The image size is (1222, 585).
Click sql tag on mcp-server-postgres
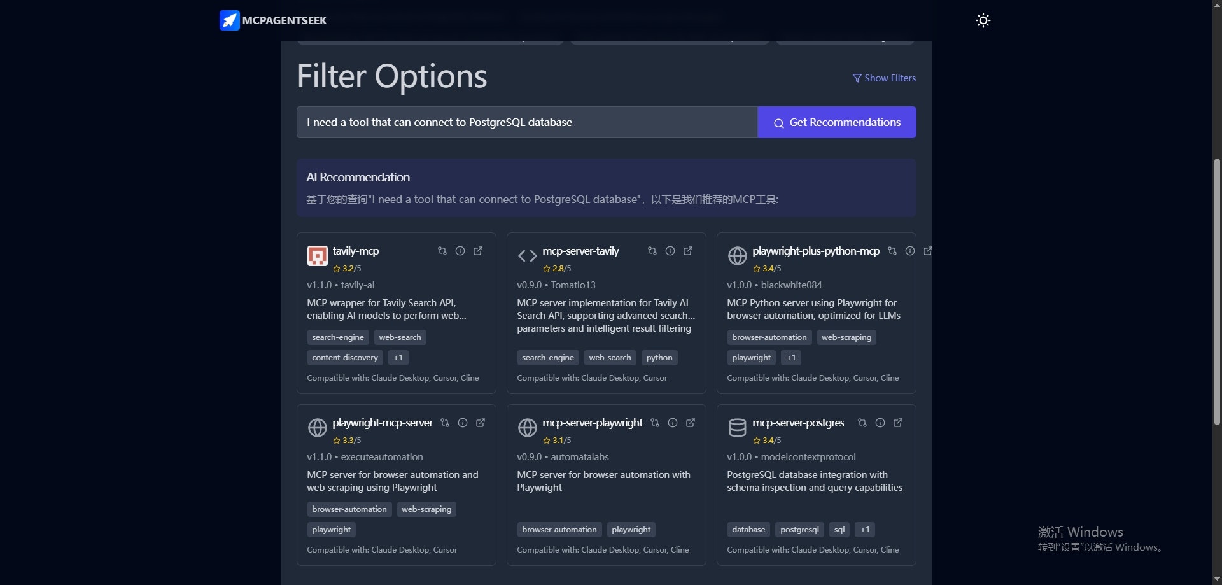839,530
